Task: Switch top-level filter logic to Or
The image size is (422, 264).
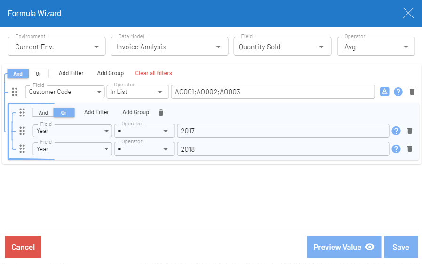Action: coord(39,74)
